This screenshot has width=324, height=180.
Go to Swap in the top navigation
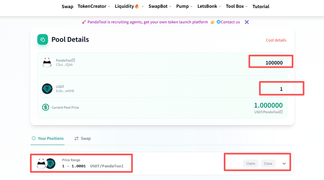click(x=67, y=6)
